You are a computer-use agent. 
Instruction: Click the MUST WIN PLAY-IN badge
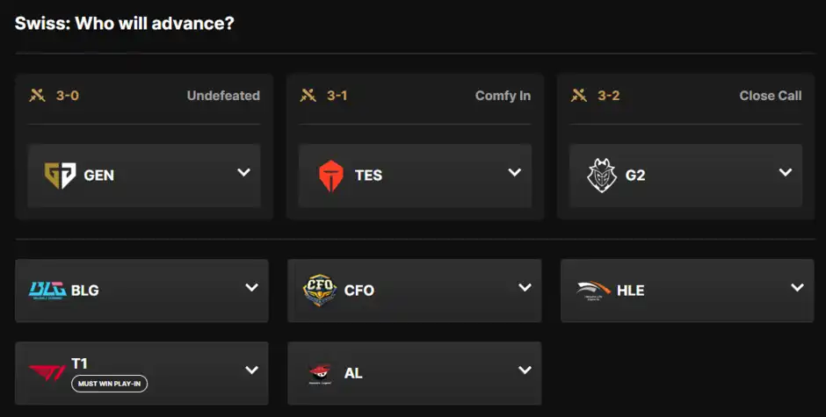[109, 384]
